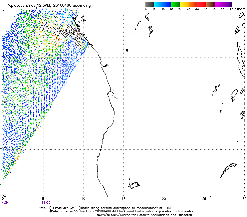The width and height of the screenshot is (247, 217).
Task: Select the green 15-20 knots color band
Action: (176, 4)
